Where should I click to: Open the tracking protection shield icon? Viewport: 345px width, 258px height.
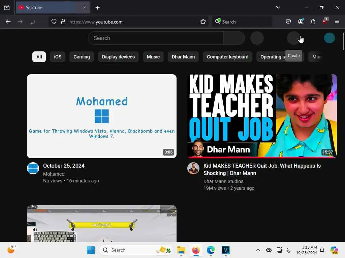click(x=54, y=22)
